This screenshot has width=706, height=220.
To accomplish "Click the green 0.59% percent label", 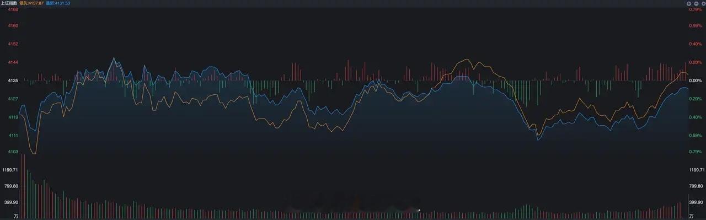I will tap(695, 135).
